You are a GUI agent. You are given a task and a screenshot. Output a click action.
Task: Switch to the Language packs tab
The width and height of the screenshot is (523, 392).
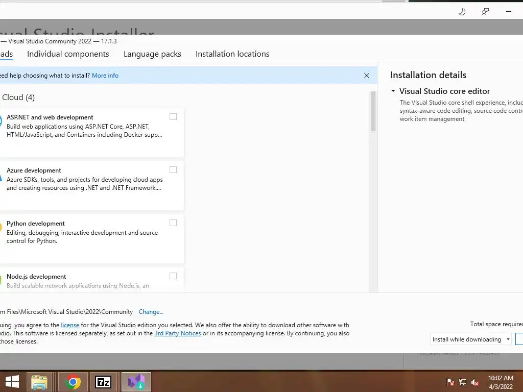[152, 54]
